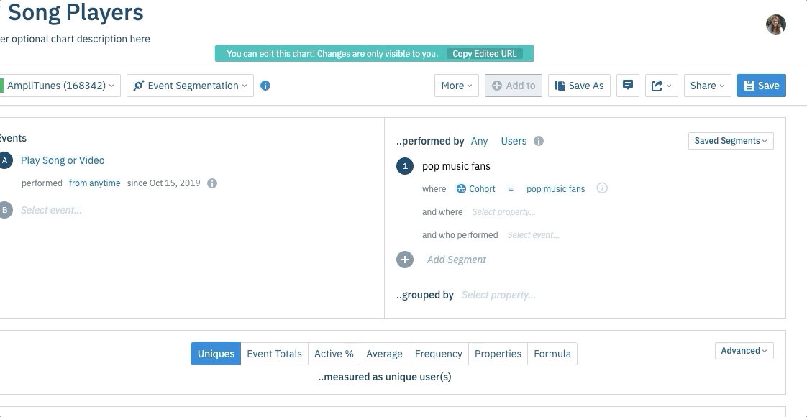Select the Active % measurement option
Screen dimensions: 807x417
[334, 354]
